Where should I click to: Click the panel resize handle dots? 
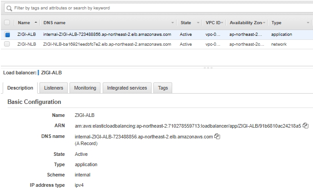208,68
